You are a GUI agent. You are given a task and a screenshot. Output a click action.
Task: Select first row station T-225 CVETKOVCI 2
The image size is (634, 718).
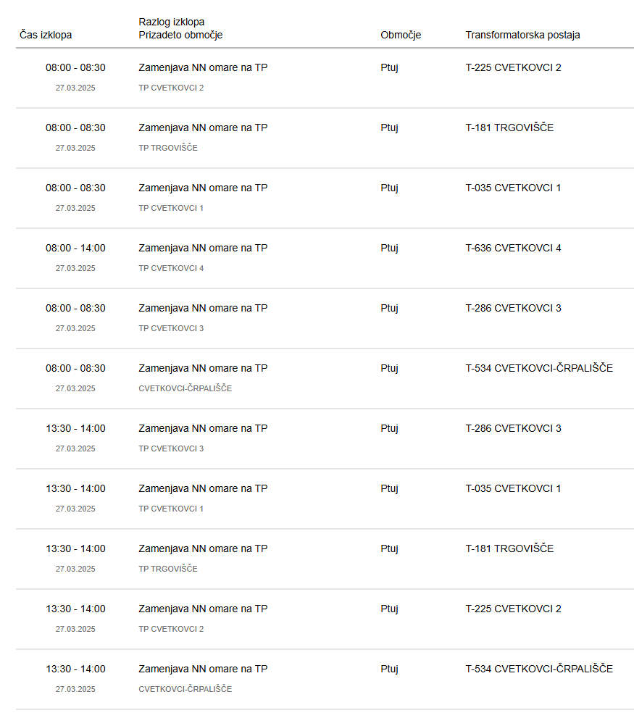coord(513,68)
